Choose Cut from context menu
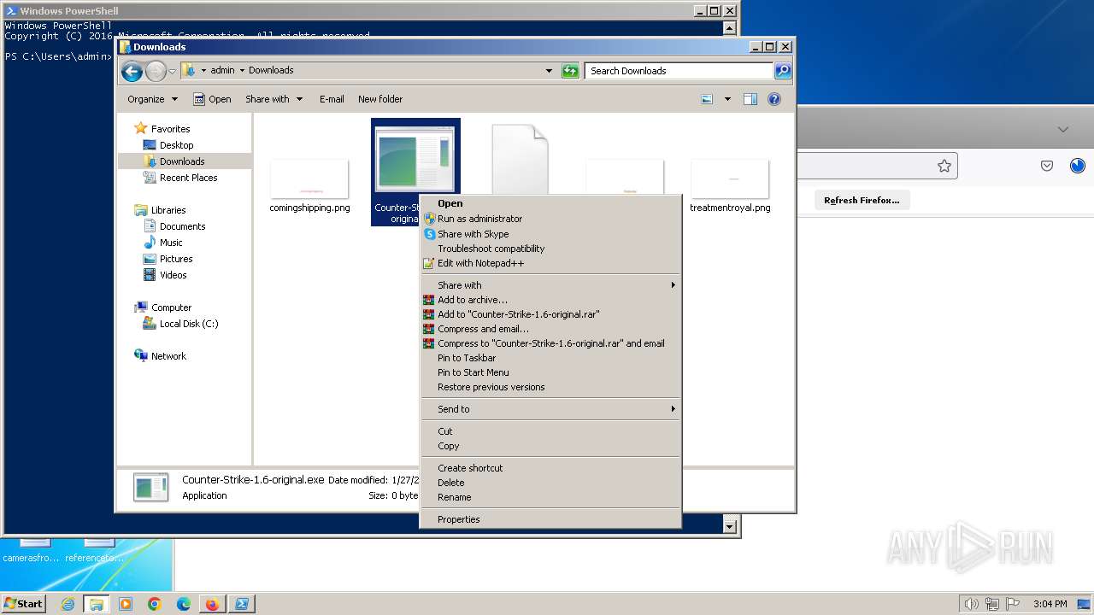This screenshot has height=615, width=1094. [x=550, y=431]
